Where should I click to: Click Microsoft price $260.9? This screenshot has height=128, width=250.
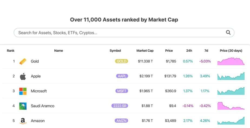[x=171, y=91]
